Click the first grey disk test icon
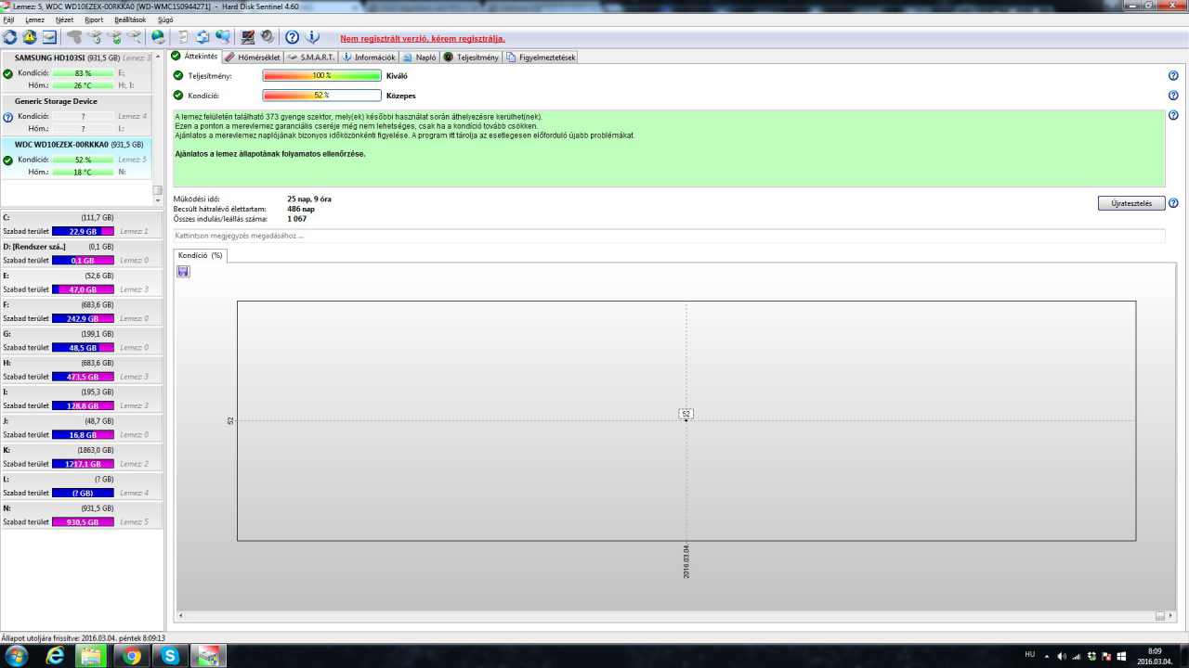The image size is (1189, 668). click(x=73, y=37)
